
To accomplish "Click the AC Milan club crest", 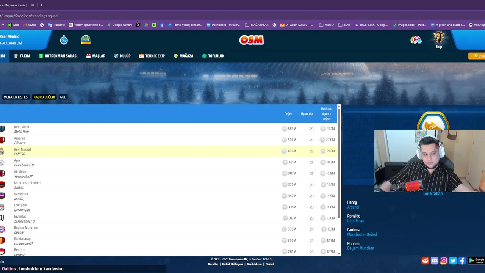I will [2, 174].
